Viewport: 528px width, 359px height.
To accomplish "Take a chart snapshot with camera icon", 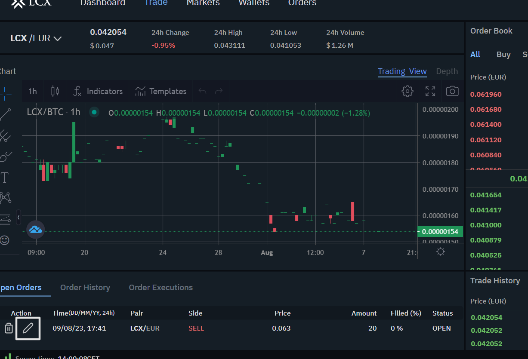I will (x=452, y=91).
